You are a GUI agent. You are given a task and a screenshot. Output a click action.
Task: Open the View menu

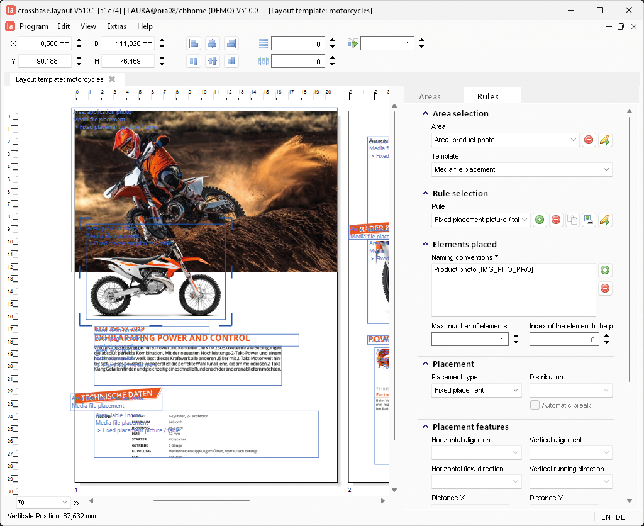(x=88, y=26)
